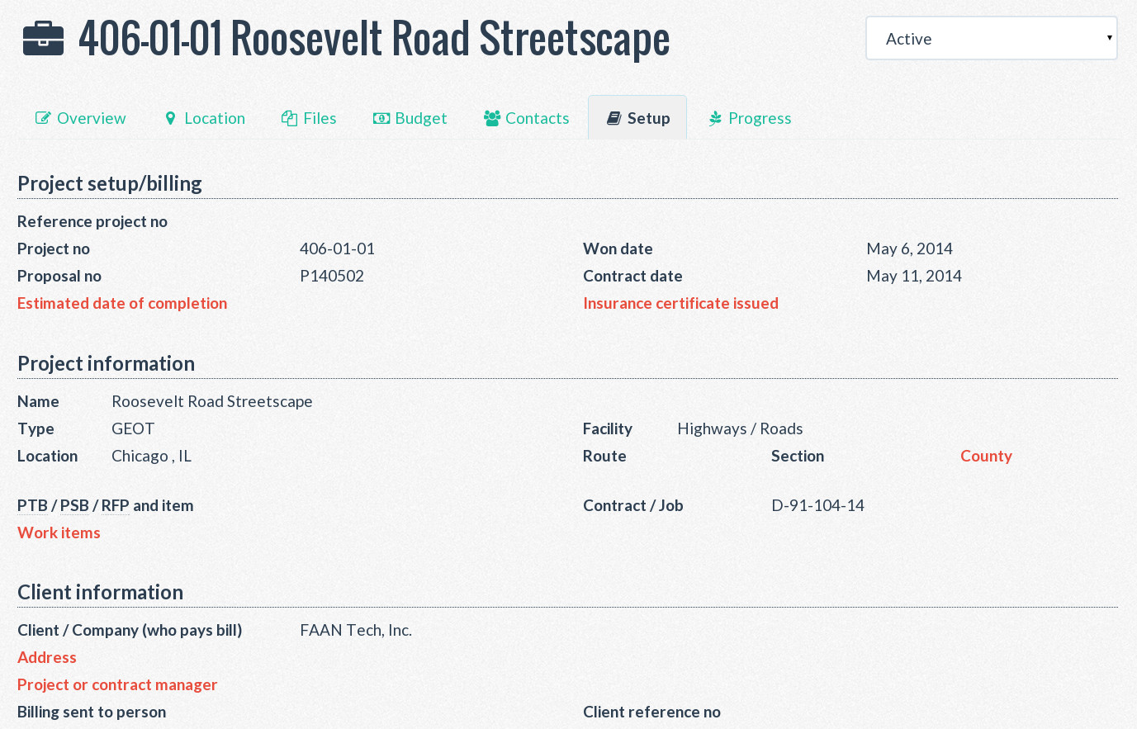Click the Budget money icon

tap(381, 118)
